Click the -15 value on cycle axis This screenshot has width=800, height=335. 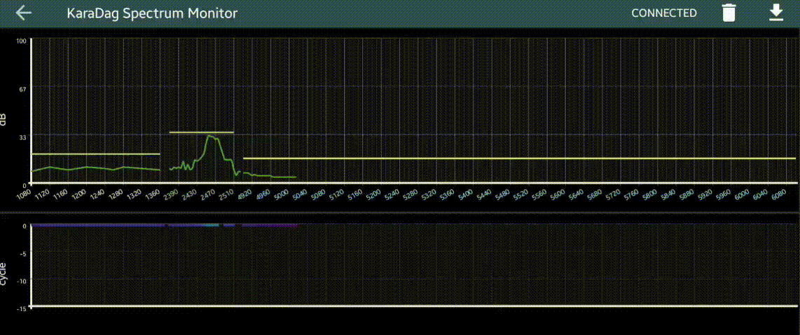coord(22,308)
